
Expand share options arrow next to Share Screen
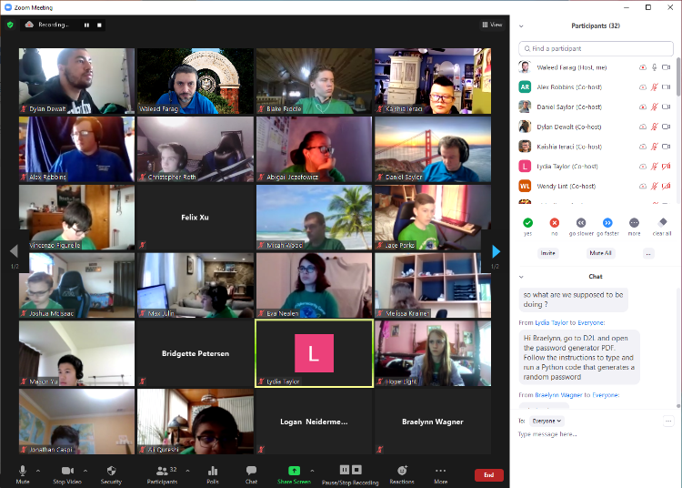pyautogui.click(x=312, y=471)
